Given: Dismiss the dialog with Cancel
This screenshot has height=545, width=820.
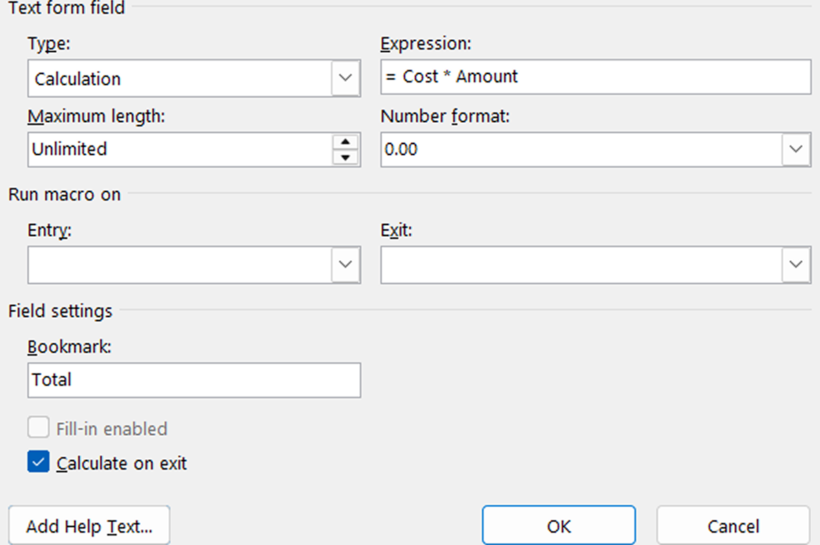Looking at the screenshot, I should (x=733, y=526).
